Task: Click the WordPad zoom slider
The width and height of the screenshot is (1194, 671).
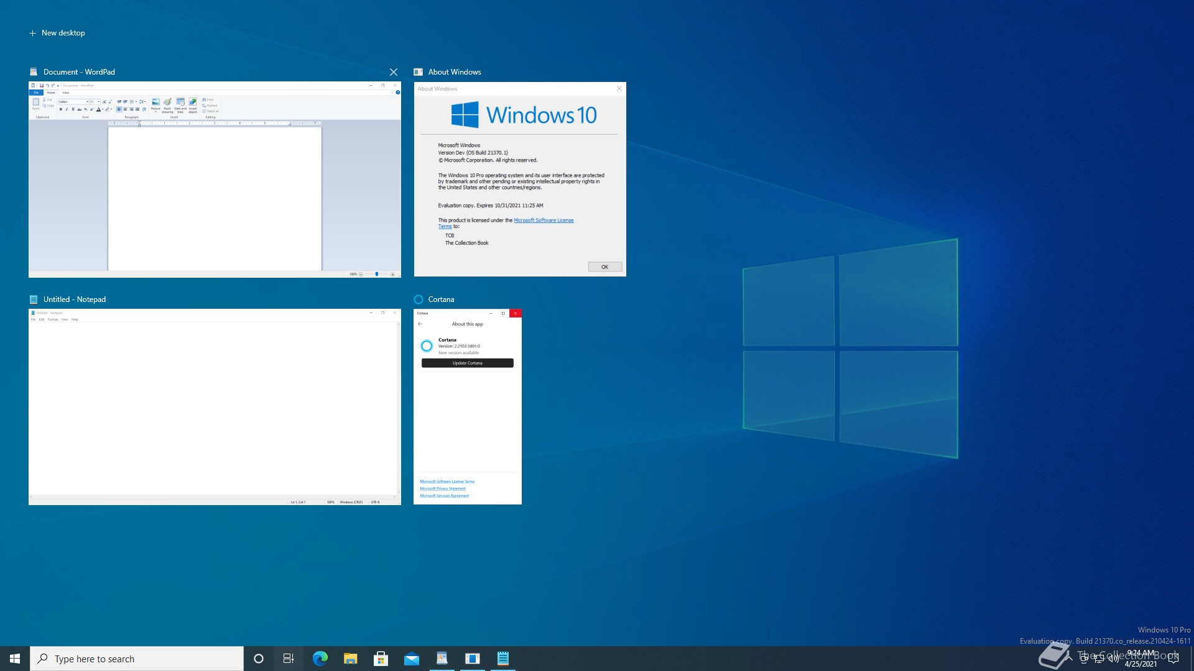Action: click(x=376, y=274)
